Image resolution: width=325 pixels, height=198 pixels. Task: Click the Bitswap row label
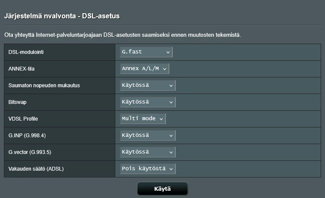tap(18, 102)
